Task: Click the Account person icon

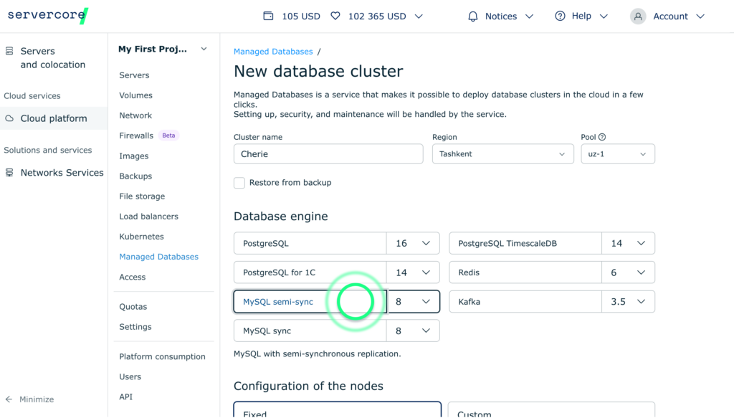Action: coord(637,15)
